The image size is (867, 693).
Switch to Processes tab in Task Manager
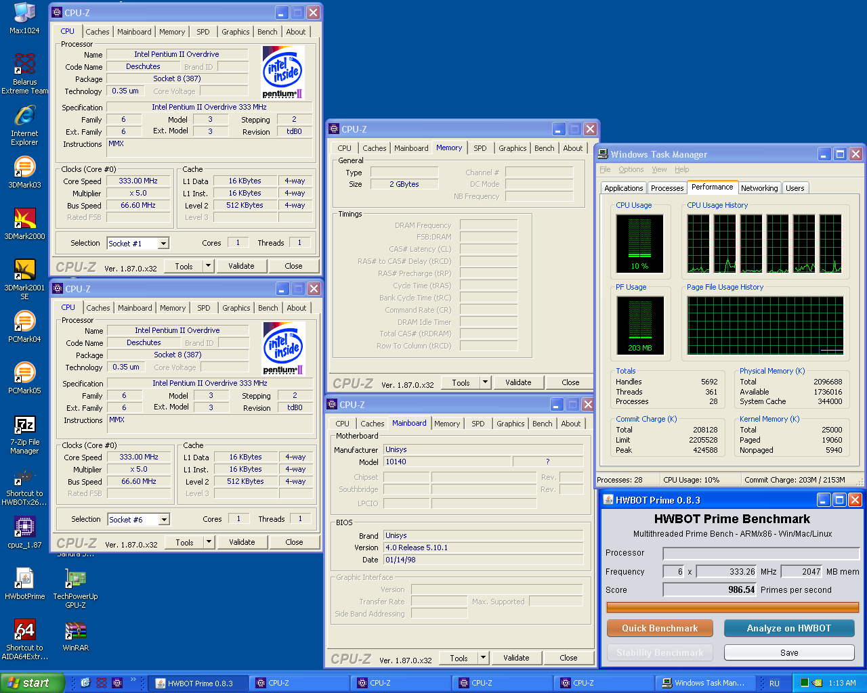(667, 188)
